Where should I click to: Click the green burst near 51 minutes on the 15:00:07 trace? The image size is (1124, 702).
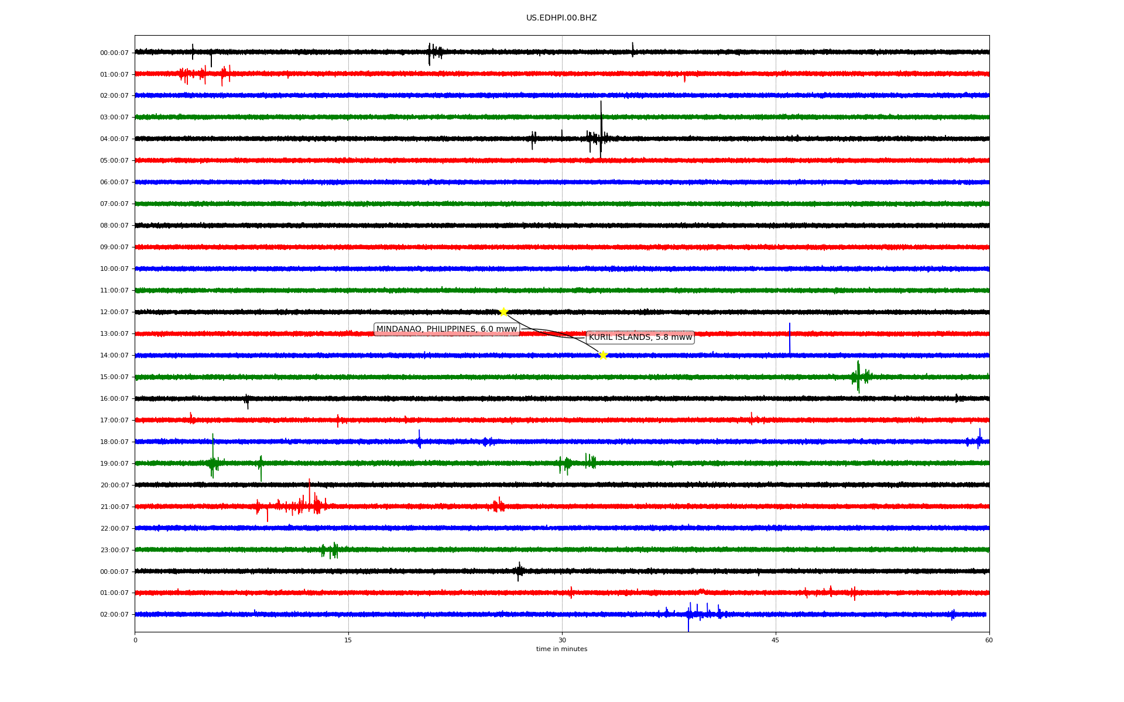(x=858, y=376)
